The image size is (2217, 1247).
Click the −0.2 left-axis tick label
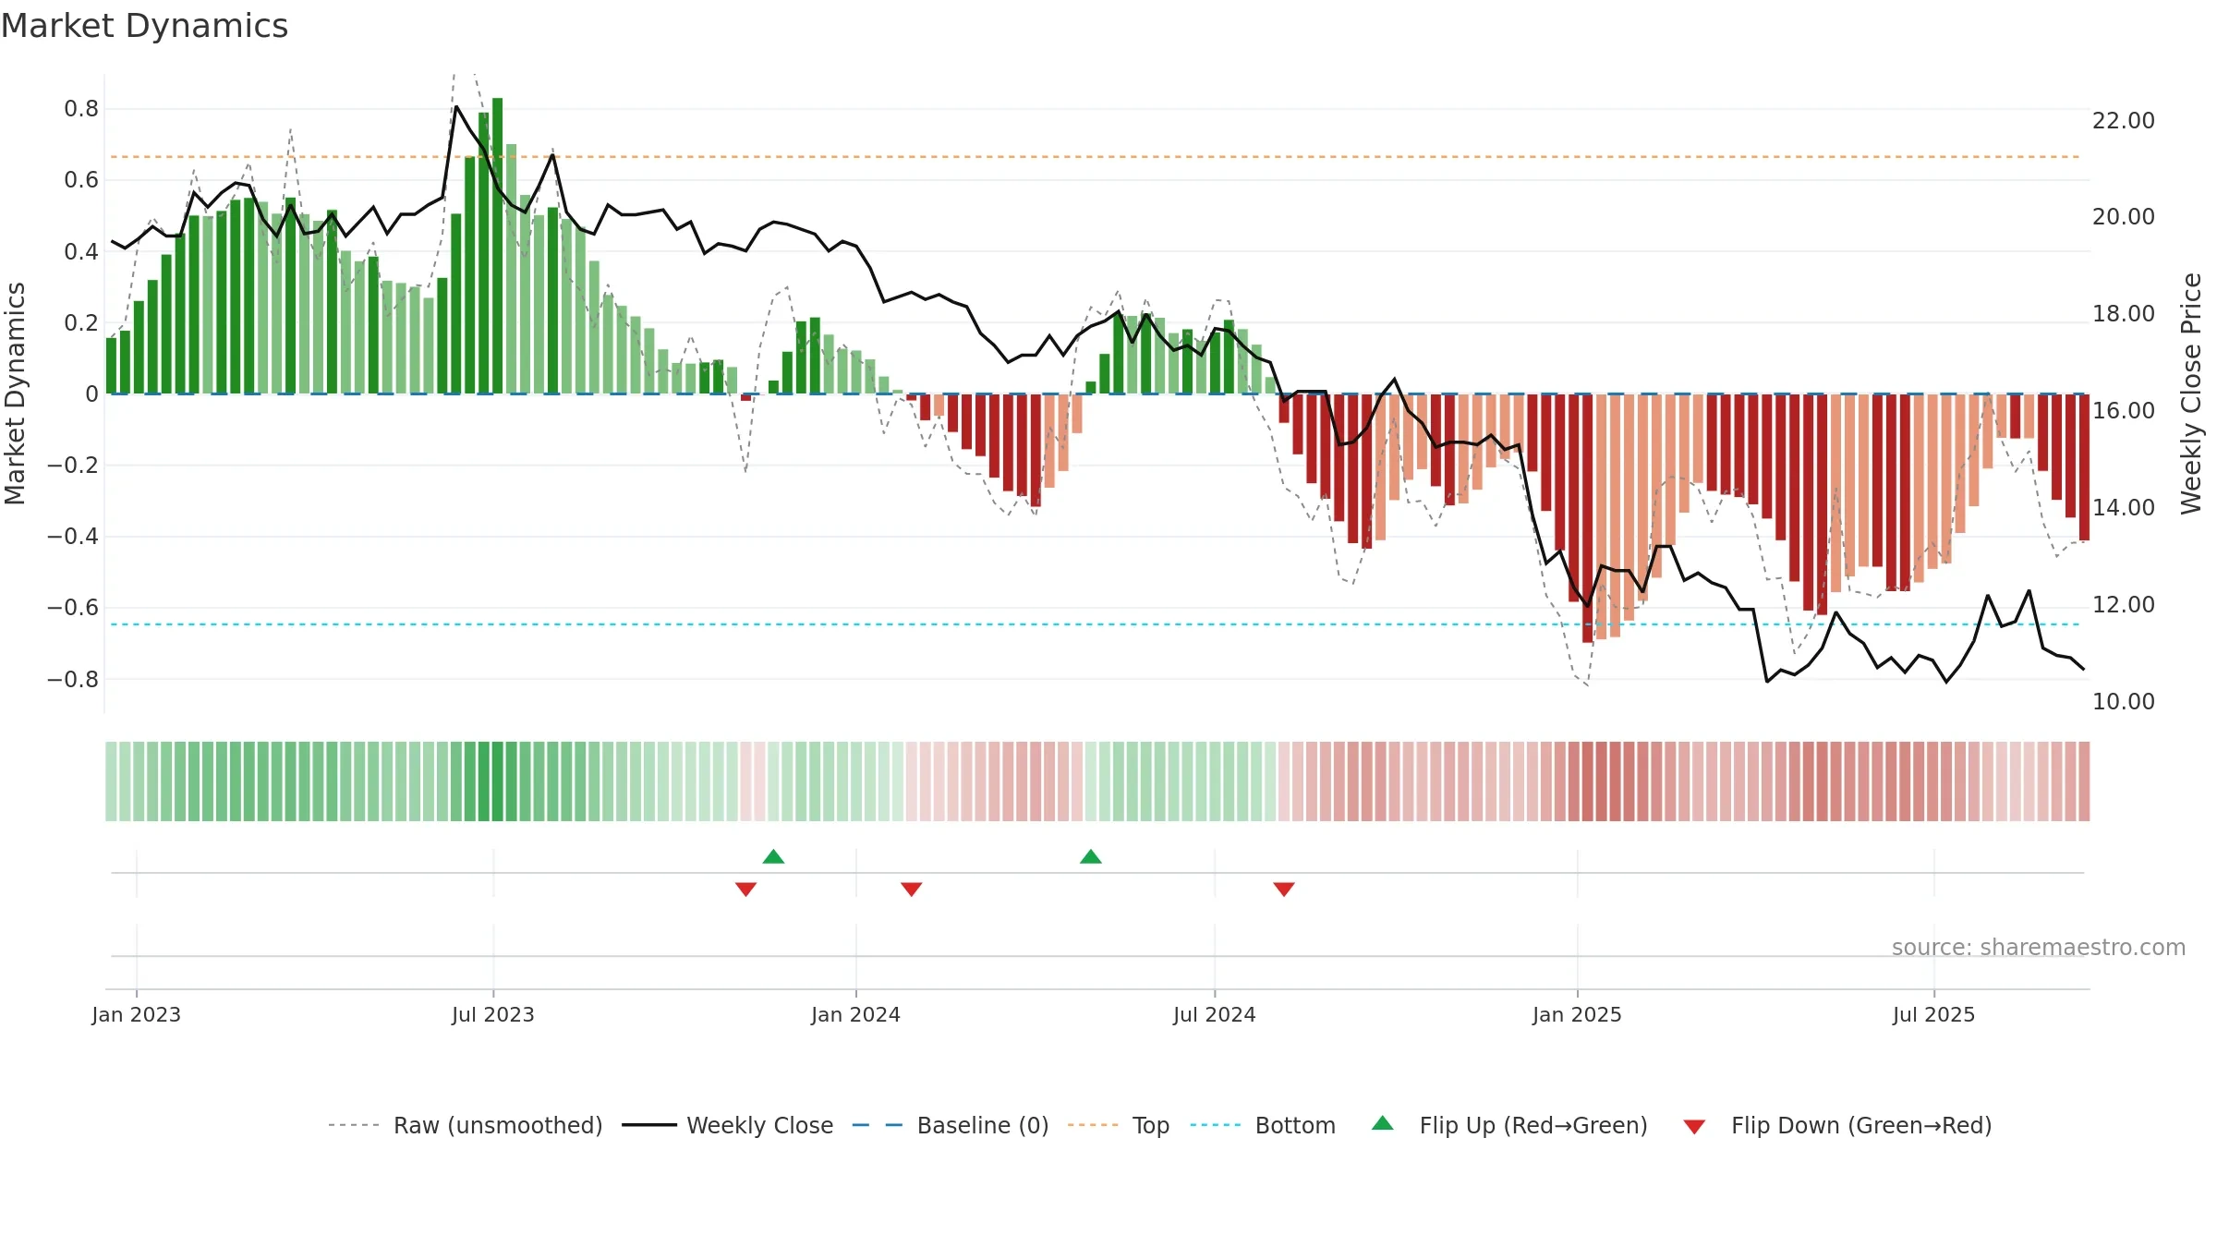point(73,466)
